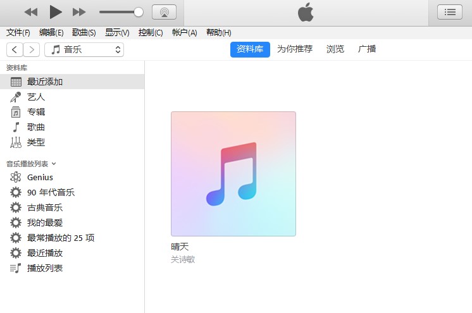472x313 pixels.
Task: Go back with the left arrow button
Action: click(x=15, y=50)
